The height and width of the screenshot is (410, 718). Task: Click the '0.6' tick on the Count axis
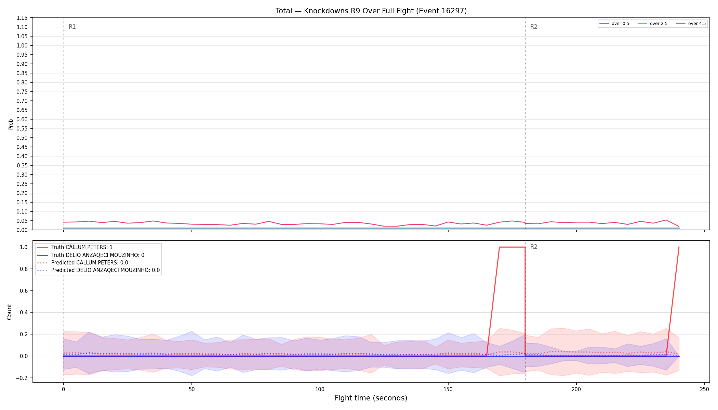point(24,291)
